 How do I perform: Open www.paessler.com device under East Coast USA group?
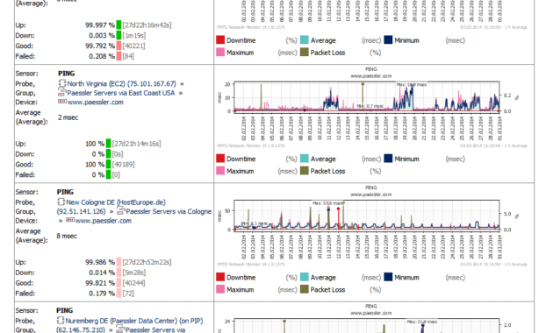tap(95, 102)
